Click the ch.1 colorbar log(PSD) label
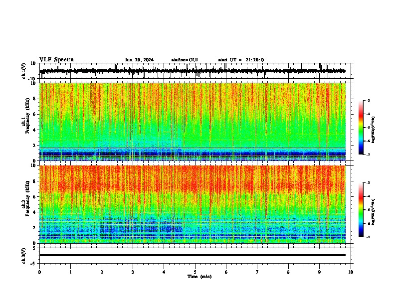 (x=373, y=130)
